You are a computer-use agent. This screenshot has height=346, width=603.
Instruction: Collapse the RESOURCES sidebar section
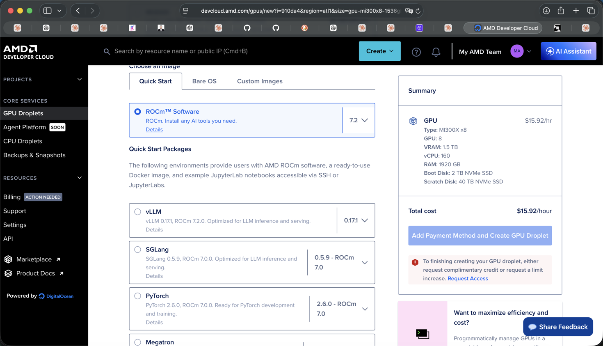[x=80, y=178]
